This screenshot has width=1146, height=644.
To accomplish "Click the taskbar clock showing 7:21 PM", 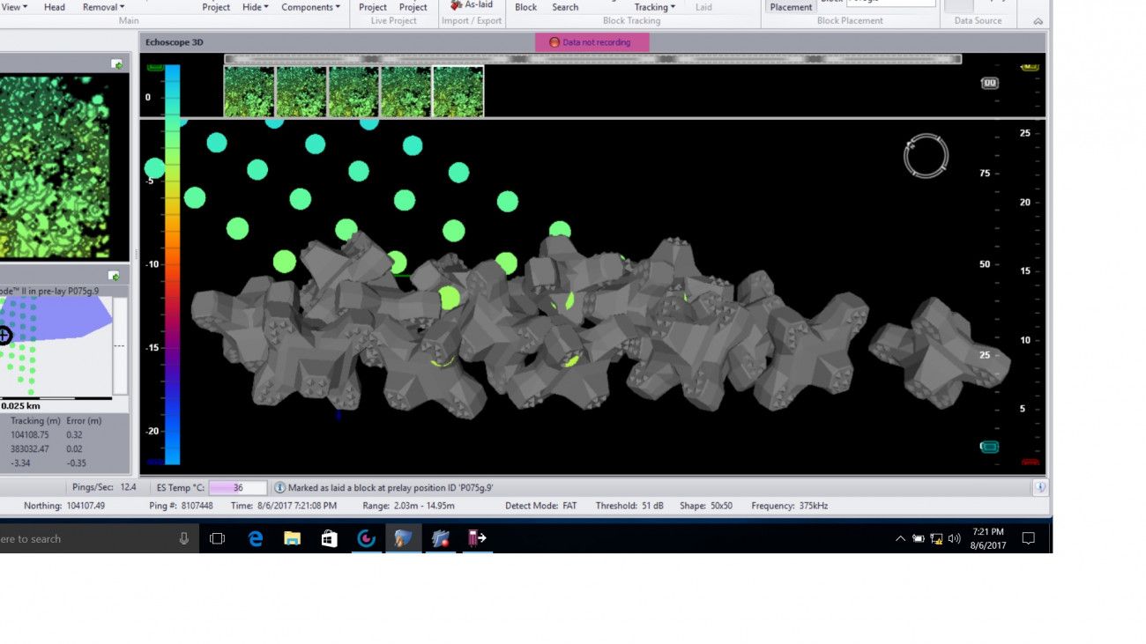I will (x=988, y=538).
